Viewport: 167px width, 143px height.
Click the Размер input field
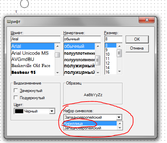pos(113,39)
